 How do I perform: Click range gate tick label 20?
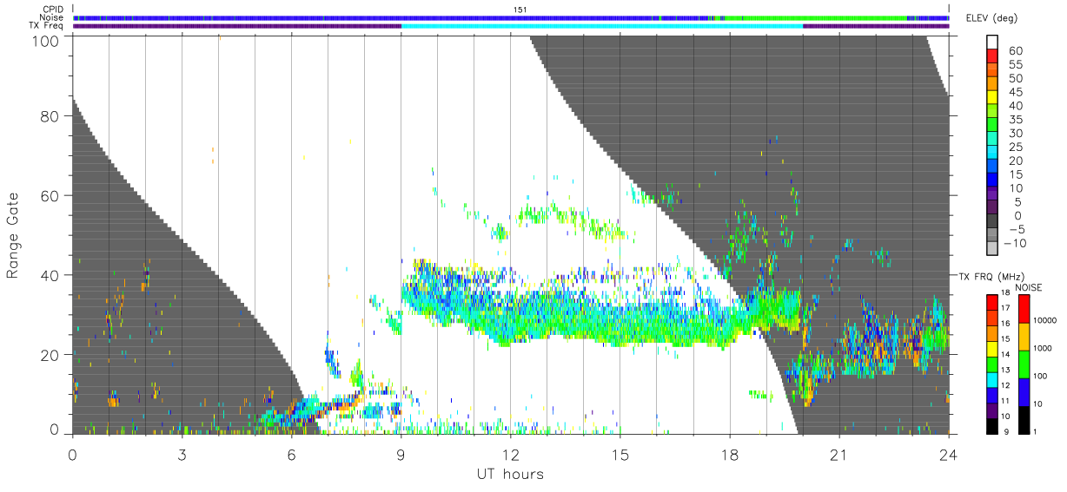pyautogui.click(x=50, y=355)
